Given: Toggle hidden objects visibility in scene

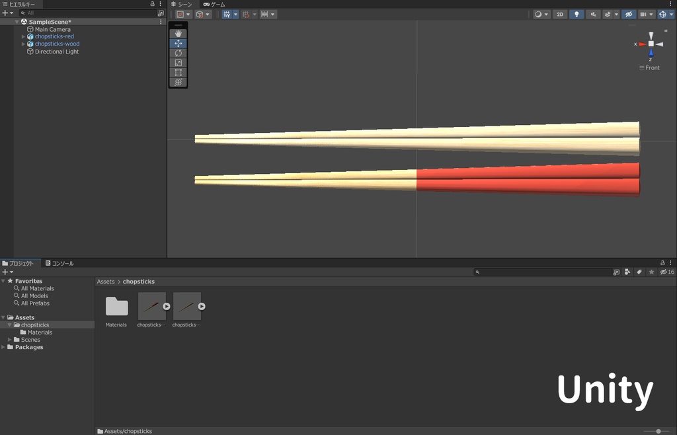Looking at the screenshot, I should pyautogui.click(x=629, y=15).
